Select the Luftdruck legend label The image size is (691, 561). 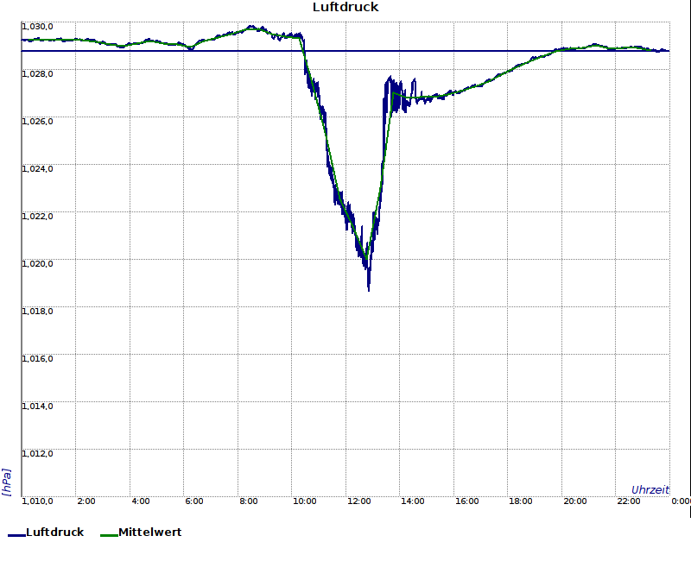pos(55,532)
